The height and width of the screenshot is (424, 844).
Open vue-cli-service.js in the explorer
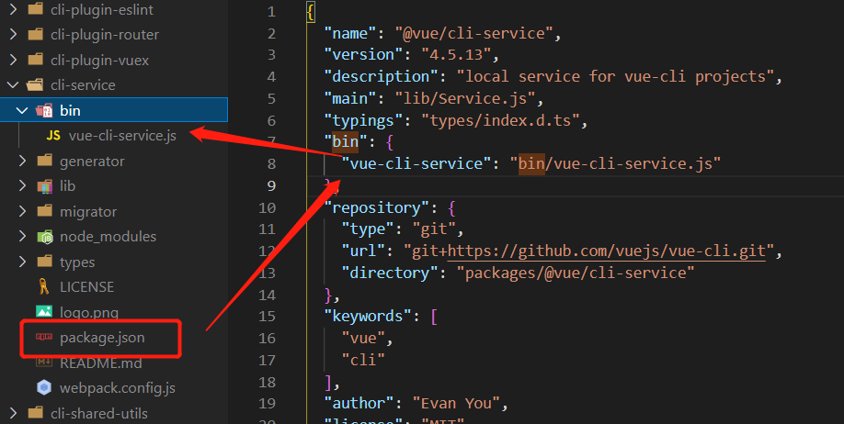(122, 136)
